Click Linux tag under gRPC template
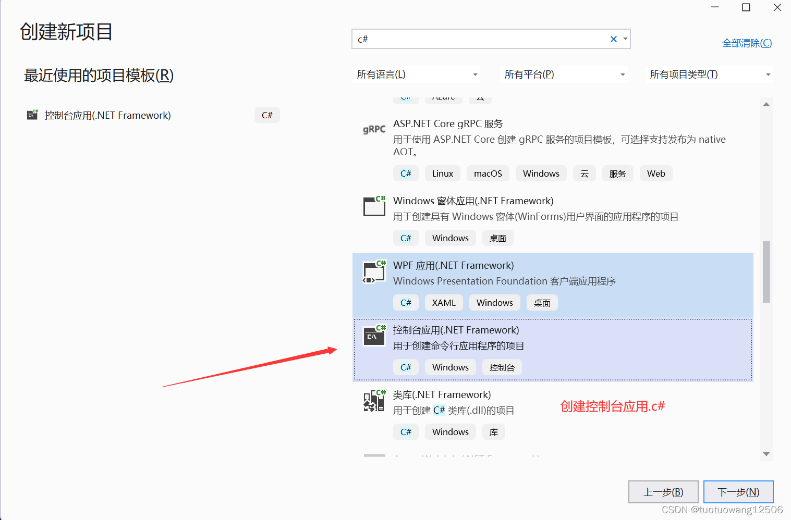This screenshot has width=791, height=520. click(x=443, y=174)
